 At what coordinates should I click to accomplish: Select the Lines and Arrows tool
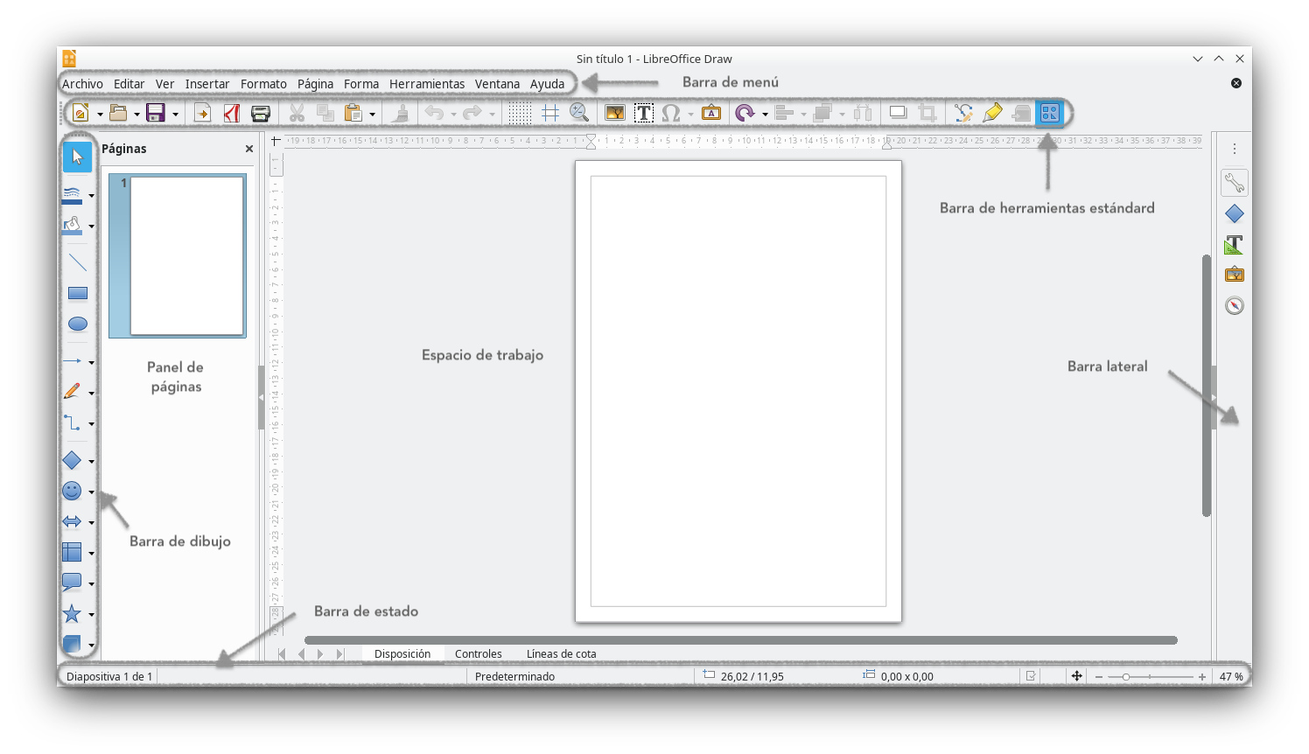point(73,360)
